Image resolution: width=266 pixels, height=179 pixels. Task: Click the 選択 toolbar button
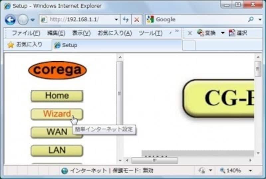pyautogui.click(x=238, y=33)
